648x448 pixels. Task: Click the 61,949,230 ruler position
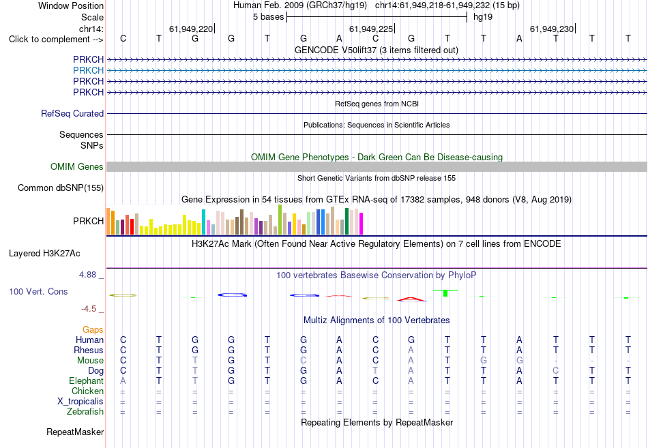(x=552, y=29)
